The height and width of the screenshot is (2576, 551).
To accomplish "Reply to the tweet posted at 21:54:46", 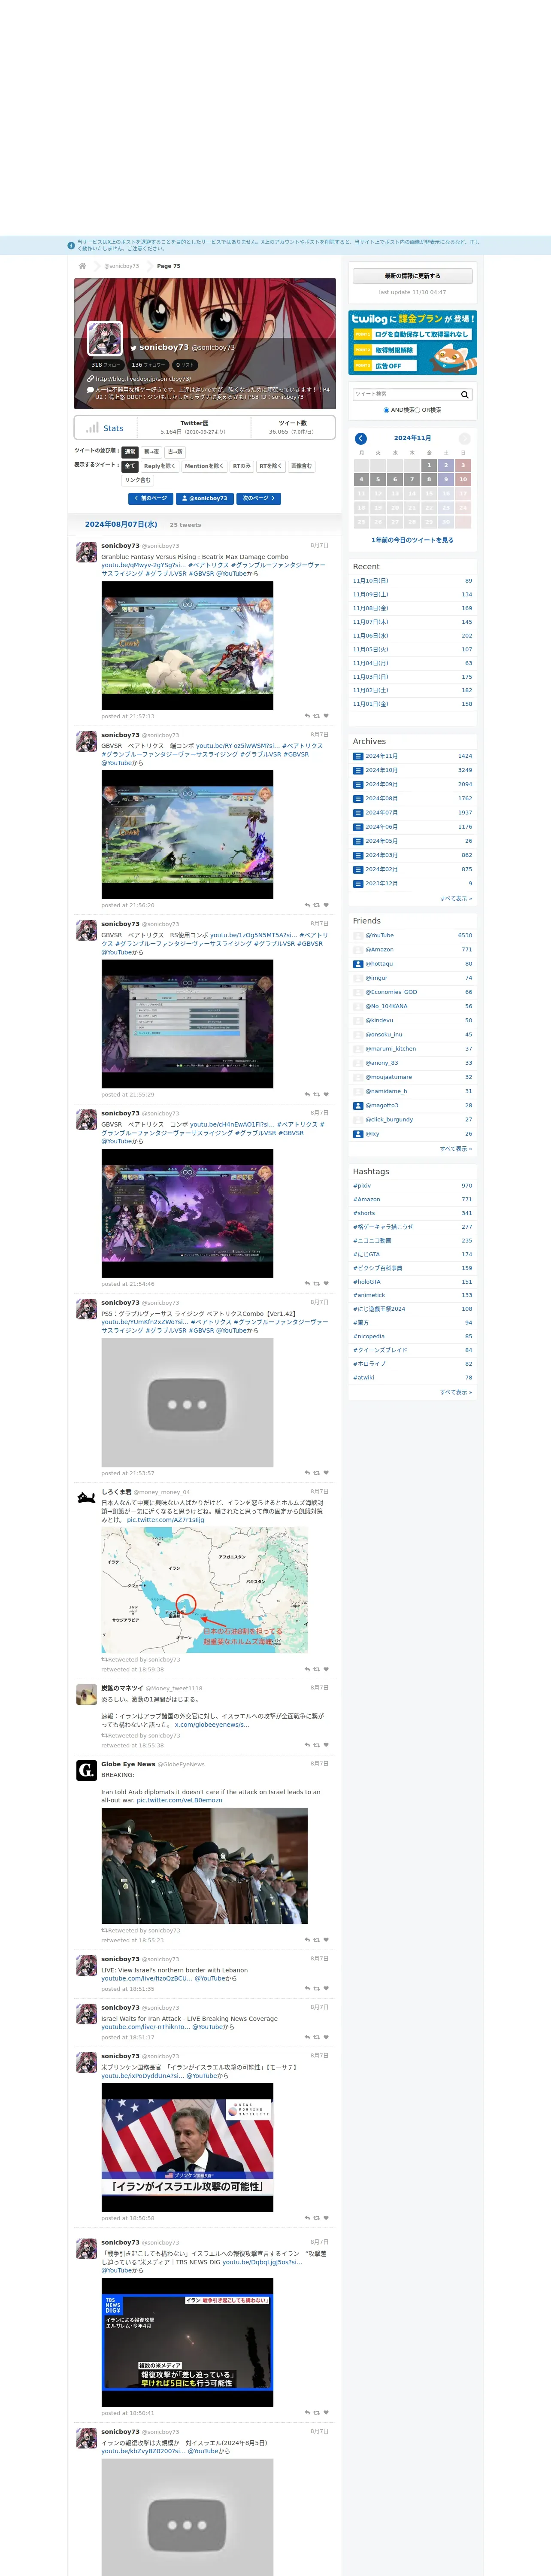I will pyautogui.click(x=307, y=1283).
